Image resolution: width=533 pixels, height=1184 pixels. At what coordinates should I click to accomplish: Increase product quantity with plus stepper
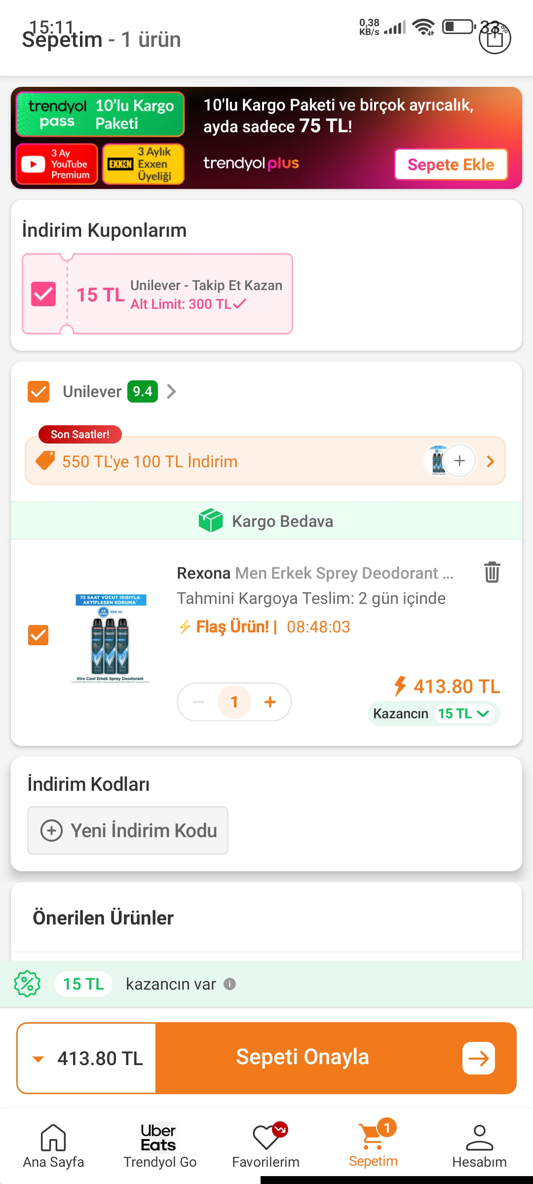point(270,702)
